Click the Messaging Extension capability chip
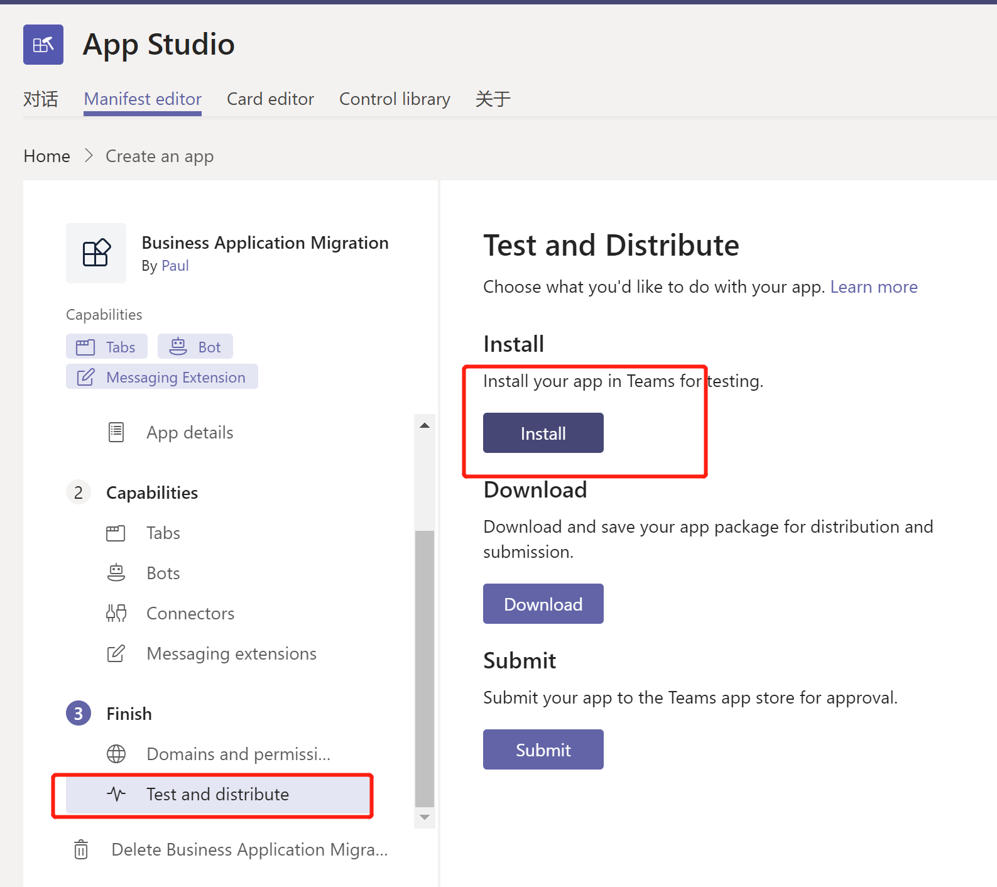Screen dimensions: 997x887 162,377
